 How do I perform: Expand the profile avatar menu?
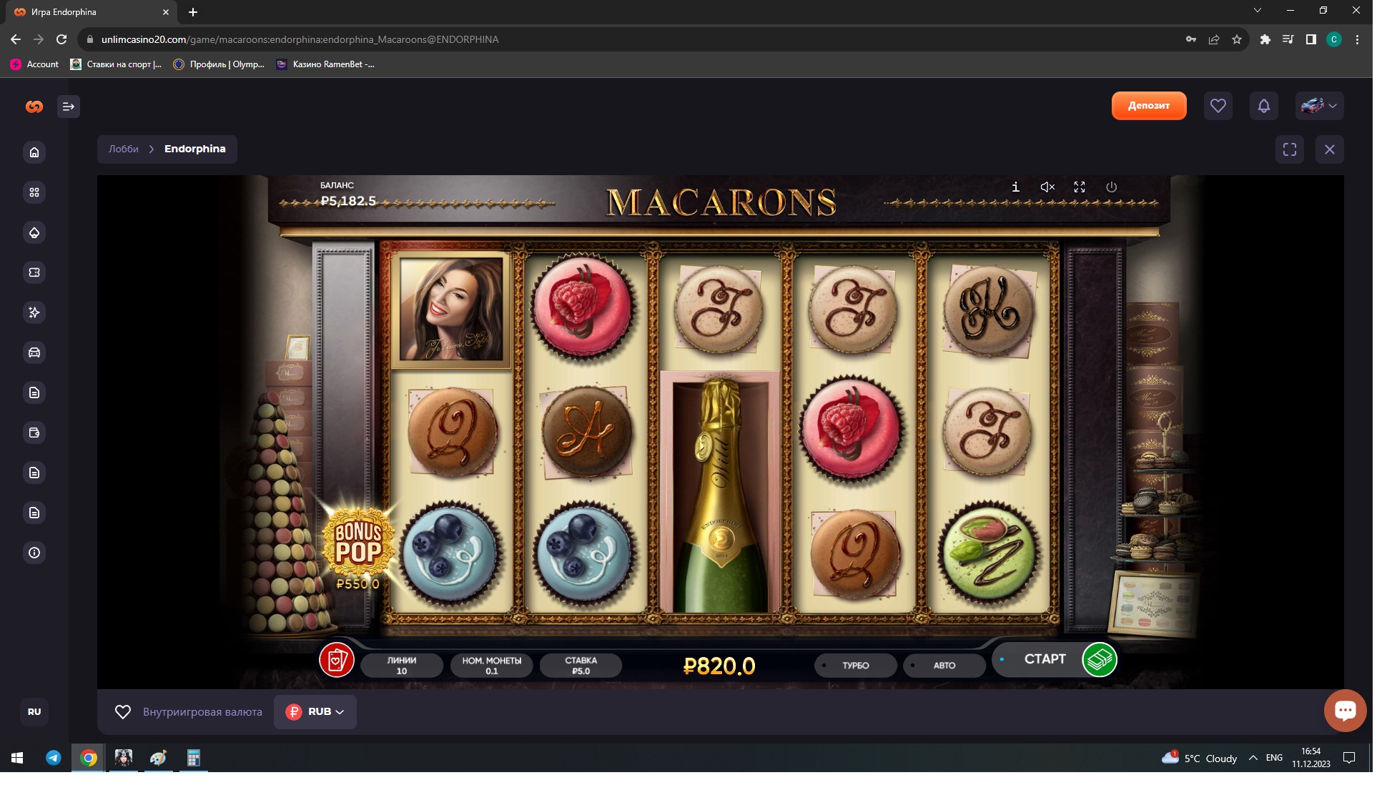click(x=1319, y=106)
